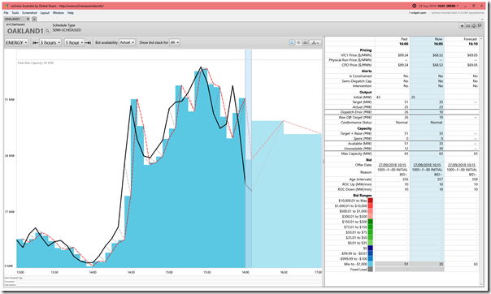Open the Show bid stack for All dropdown
This screenshot has width=491, height=294.
(174, 42)
